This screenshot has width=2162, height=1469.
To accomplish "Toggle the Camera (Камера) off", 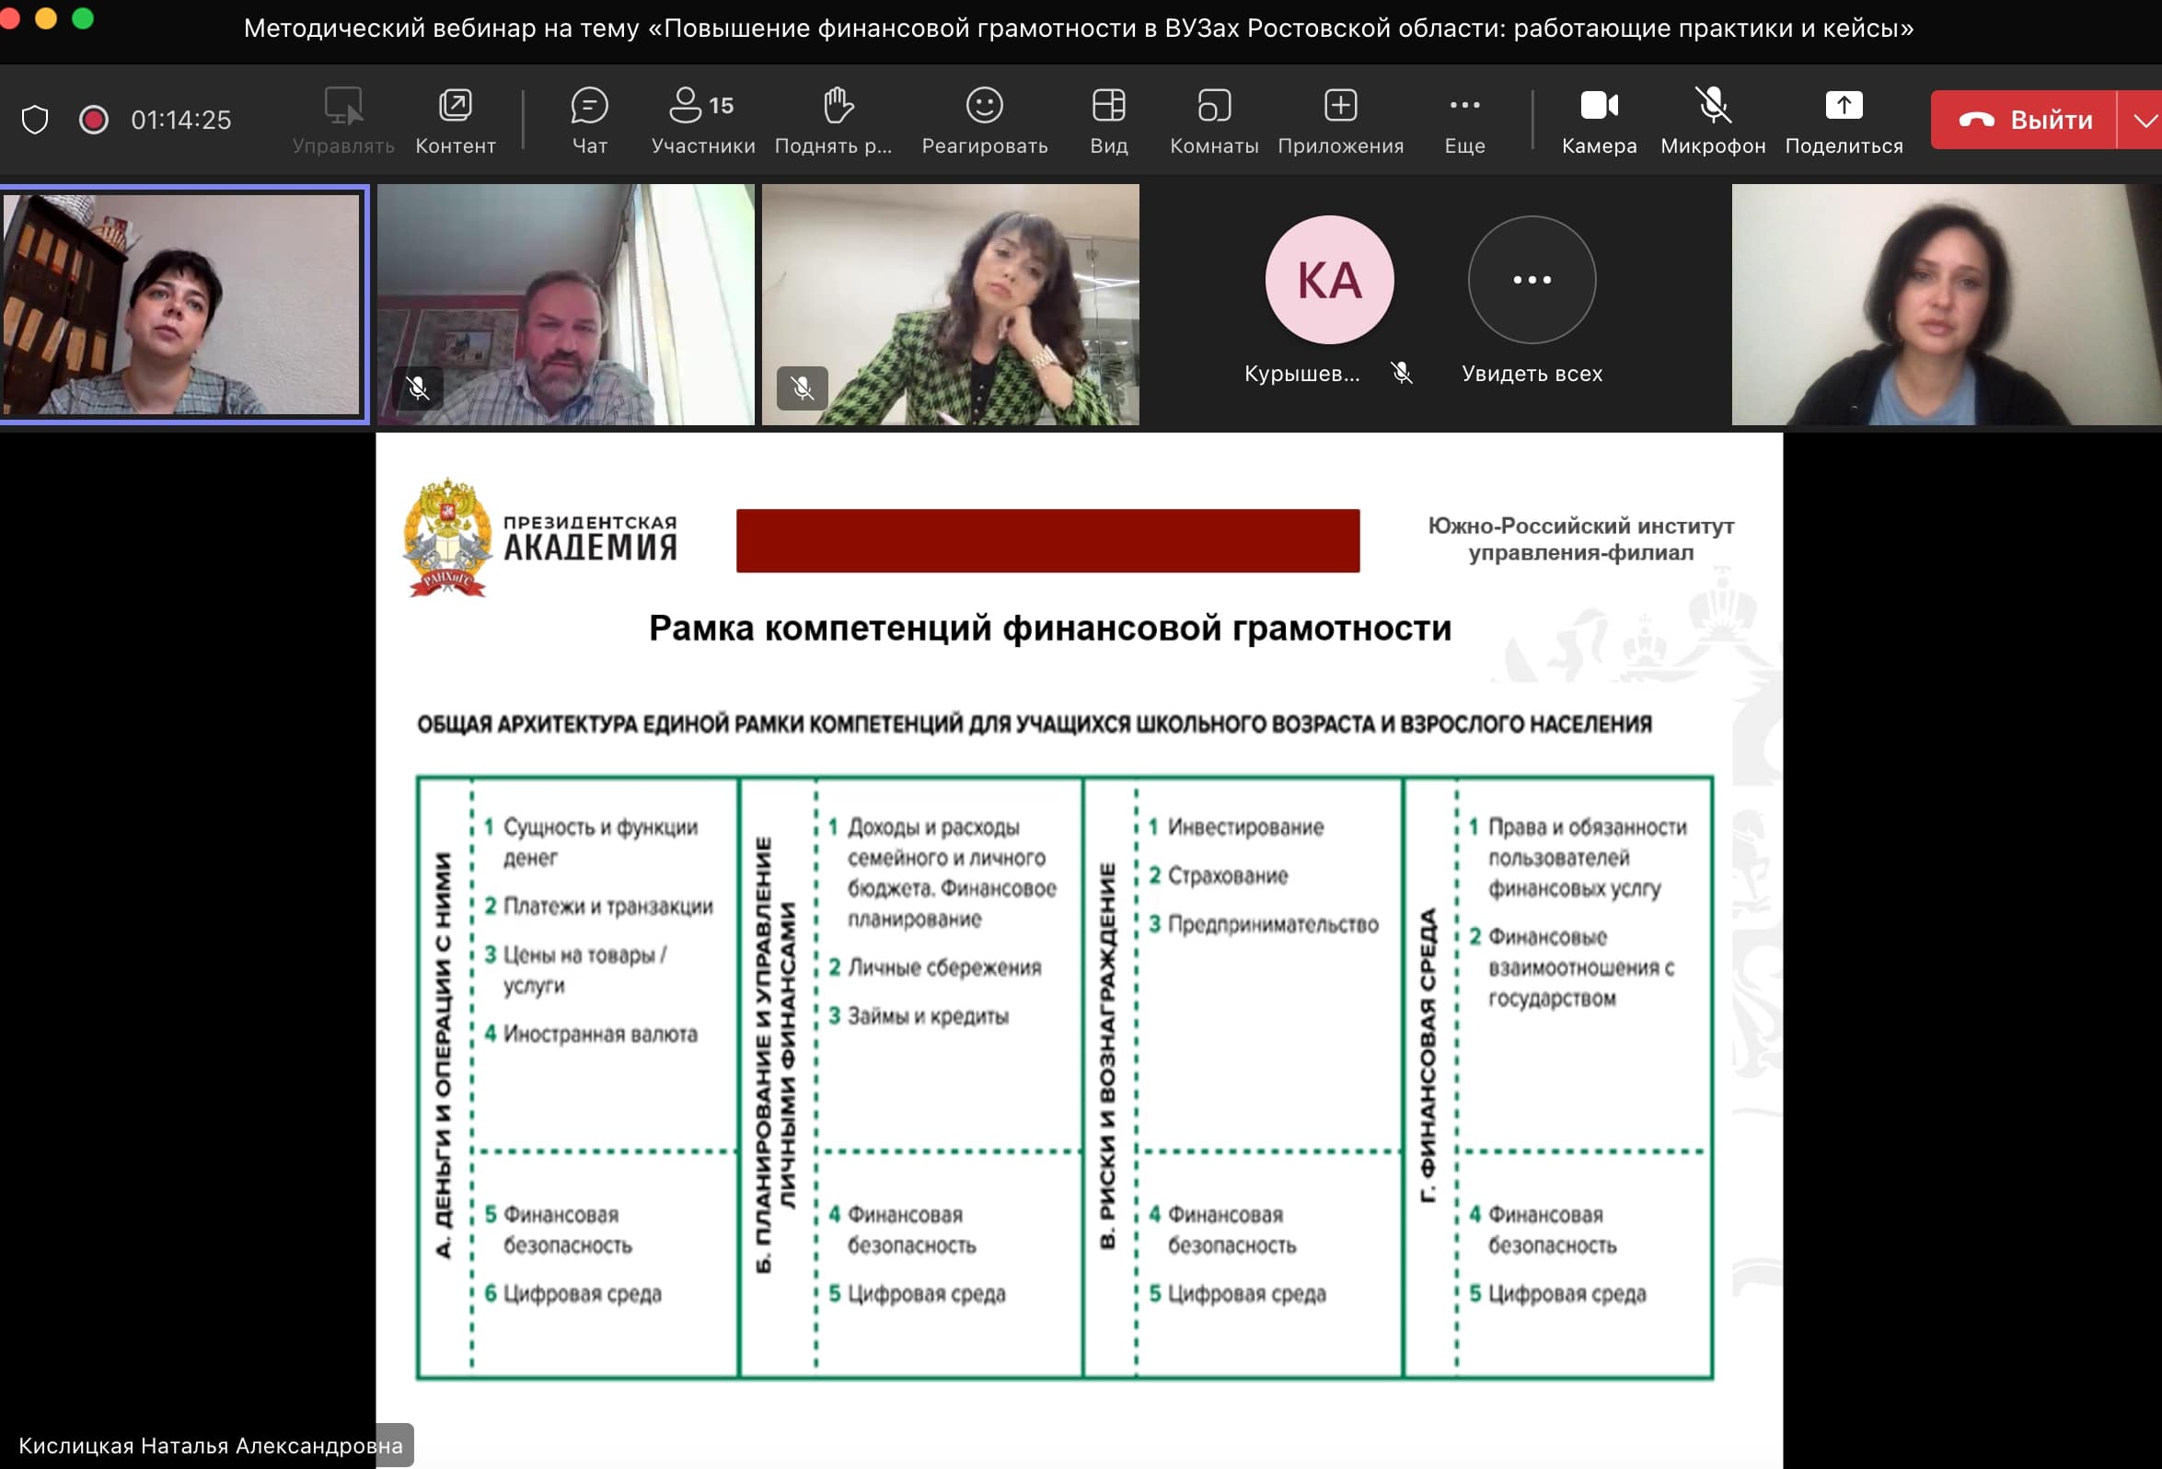I will coord(1598,119).
